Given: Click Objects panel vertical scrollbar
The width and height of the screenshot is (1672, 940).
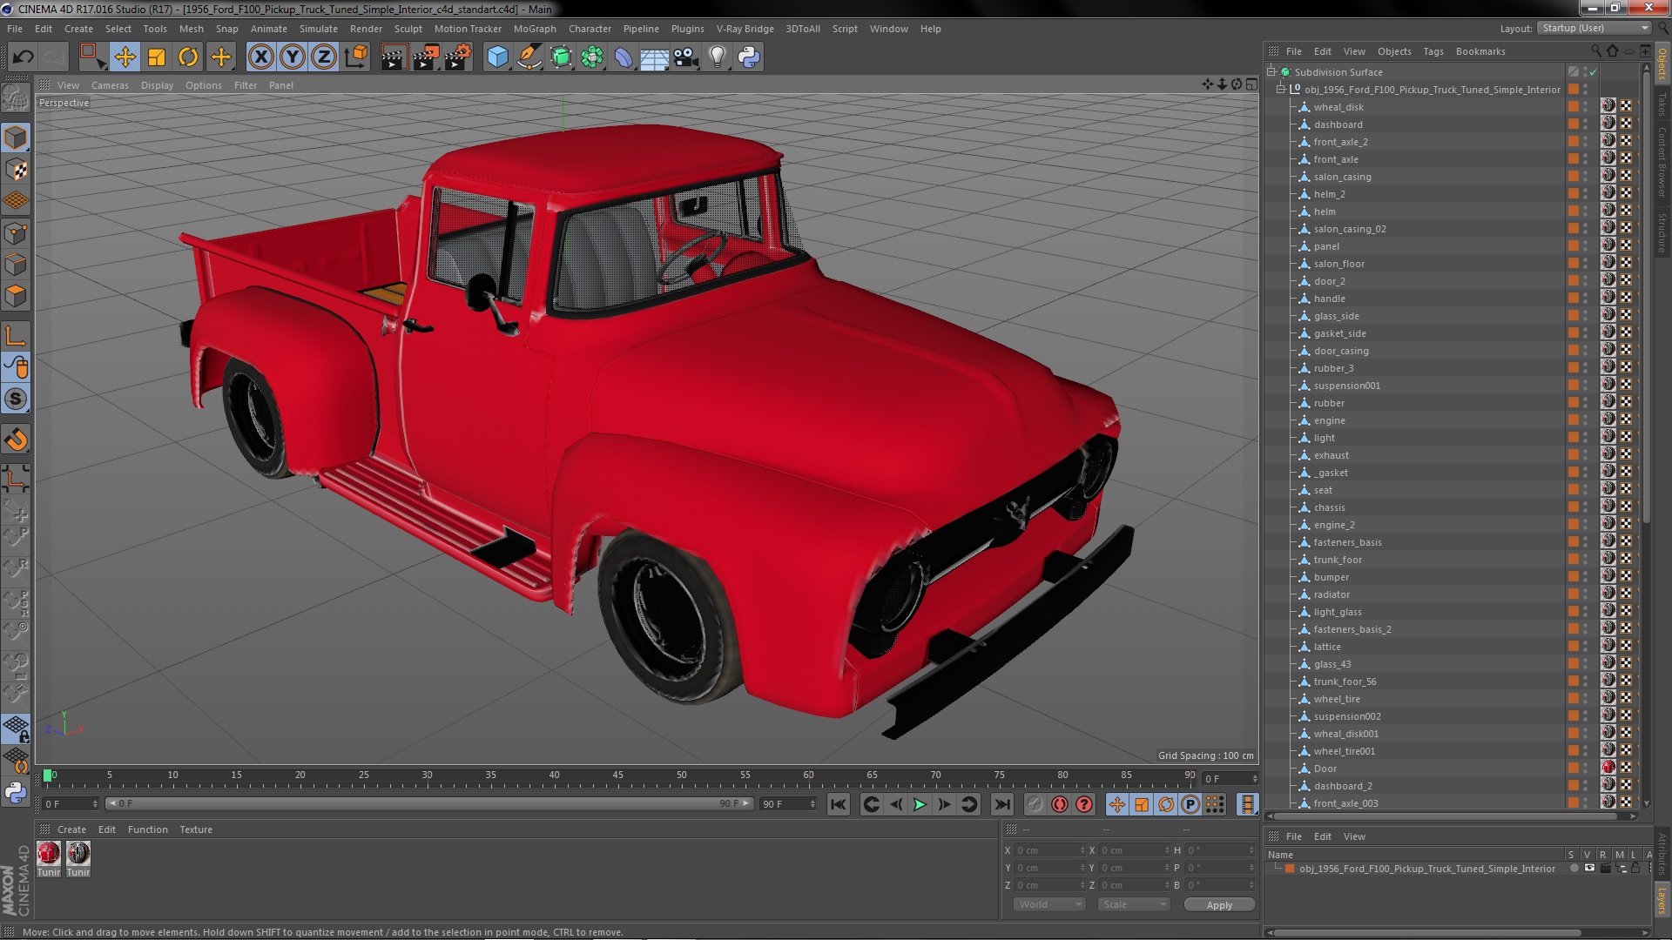Looking at the screenshot, I should [x=1645, y=296].
